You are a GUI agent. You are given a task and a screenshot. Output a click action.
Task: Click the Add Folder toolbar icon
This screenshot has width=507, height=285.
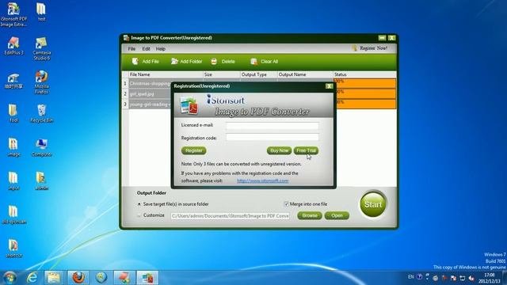coord(174,61)
